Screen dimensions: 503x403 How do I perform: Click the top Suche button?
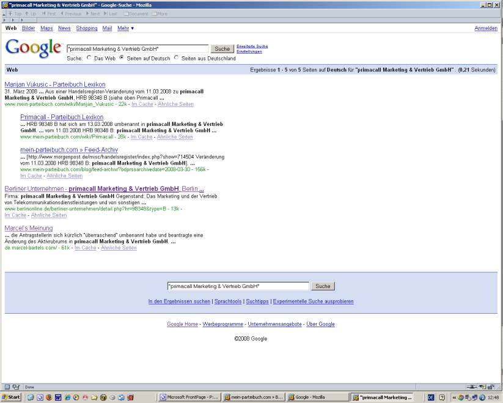(x=222, y=49)
